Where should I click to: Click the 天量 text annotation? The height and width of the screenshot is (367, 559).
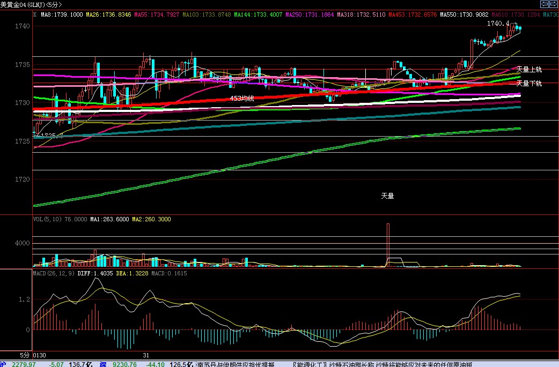387,196
